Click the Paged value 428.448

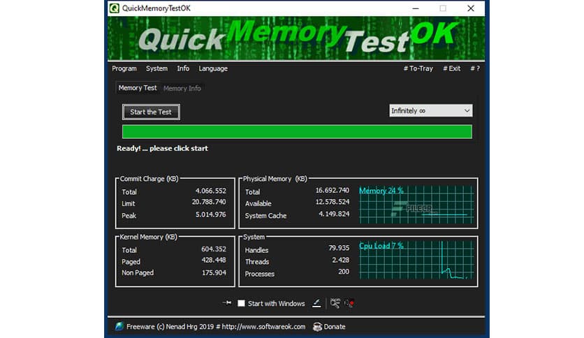tap(214, 260)
